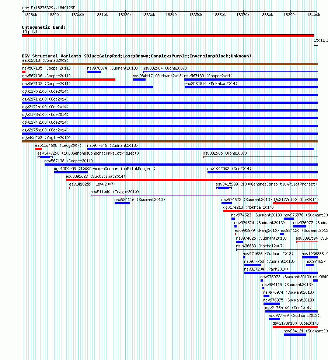The image size is (328, 360).
Task: Select the nsv974627 variant label
Action: [315, 262]
